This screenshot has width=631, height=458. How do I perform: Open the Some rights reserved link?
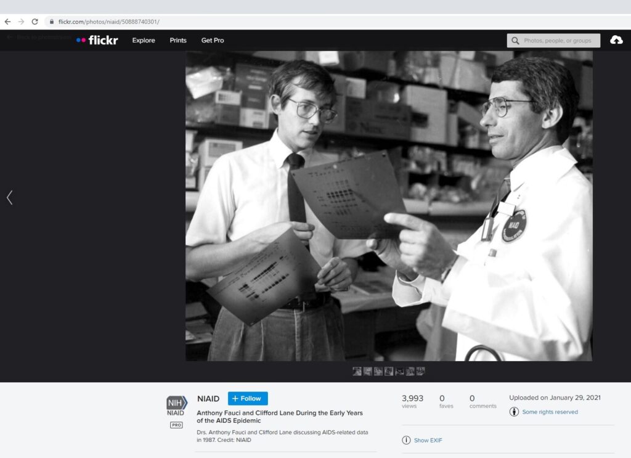(550, 412)
